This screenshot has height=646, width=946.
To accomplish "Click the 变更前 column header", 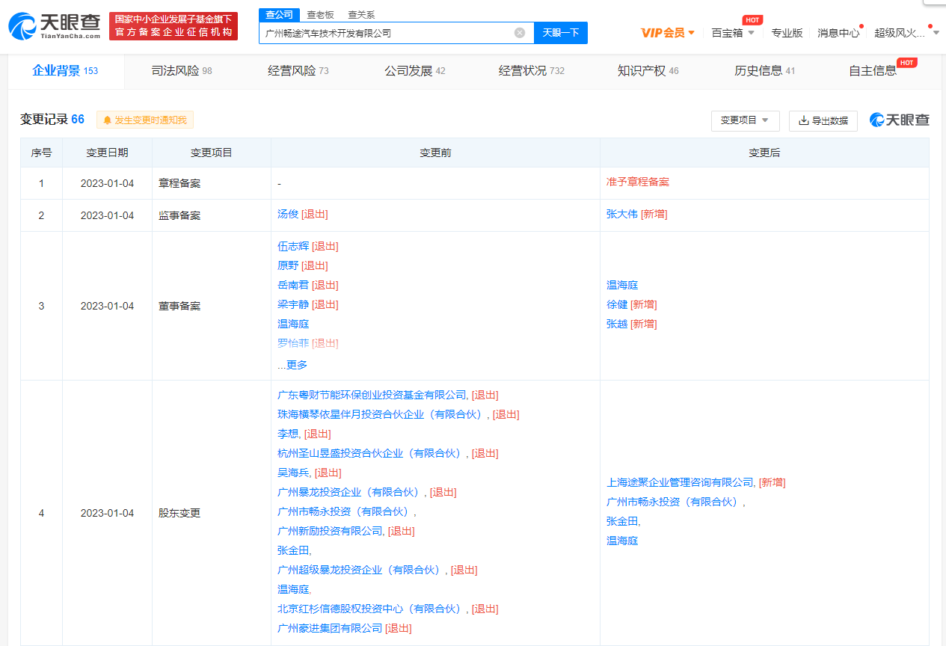I will coord(435,153).
